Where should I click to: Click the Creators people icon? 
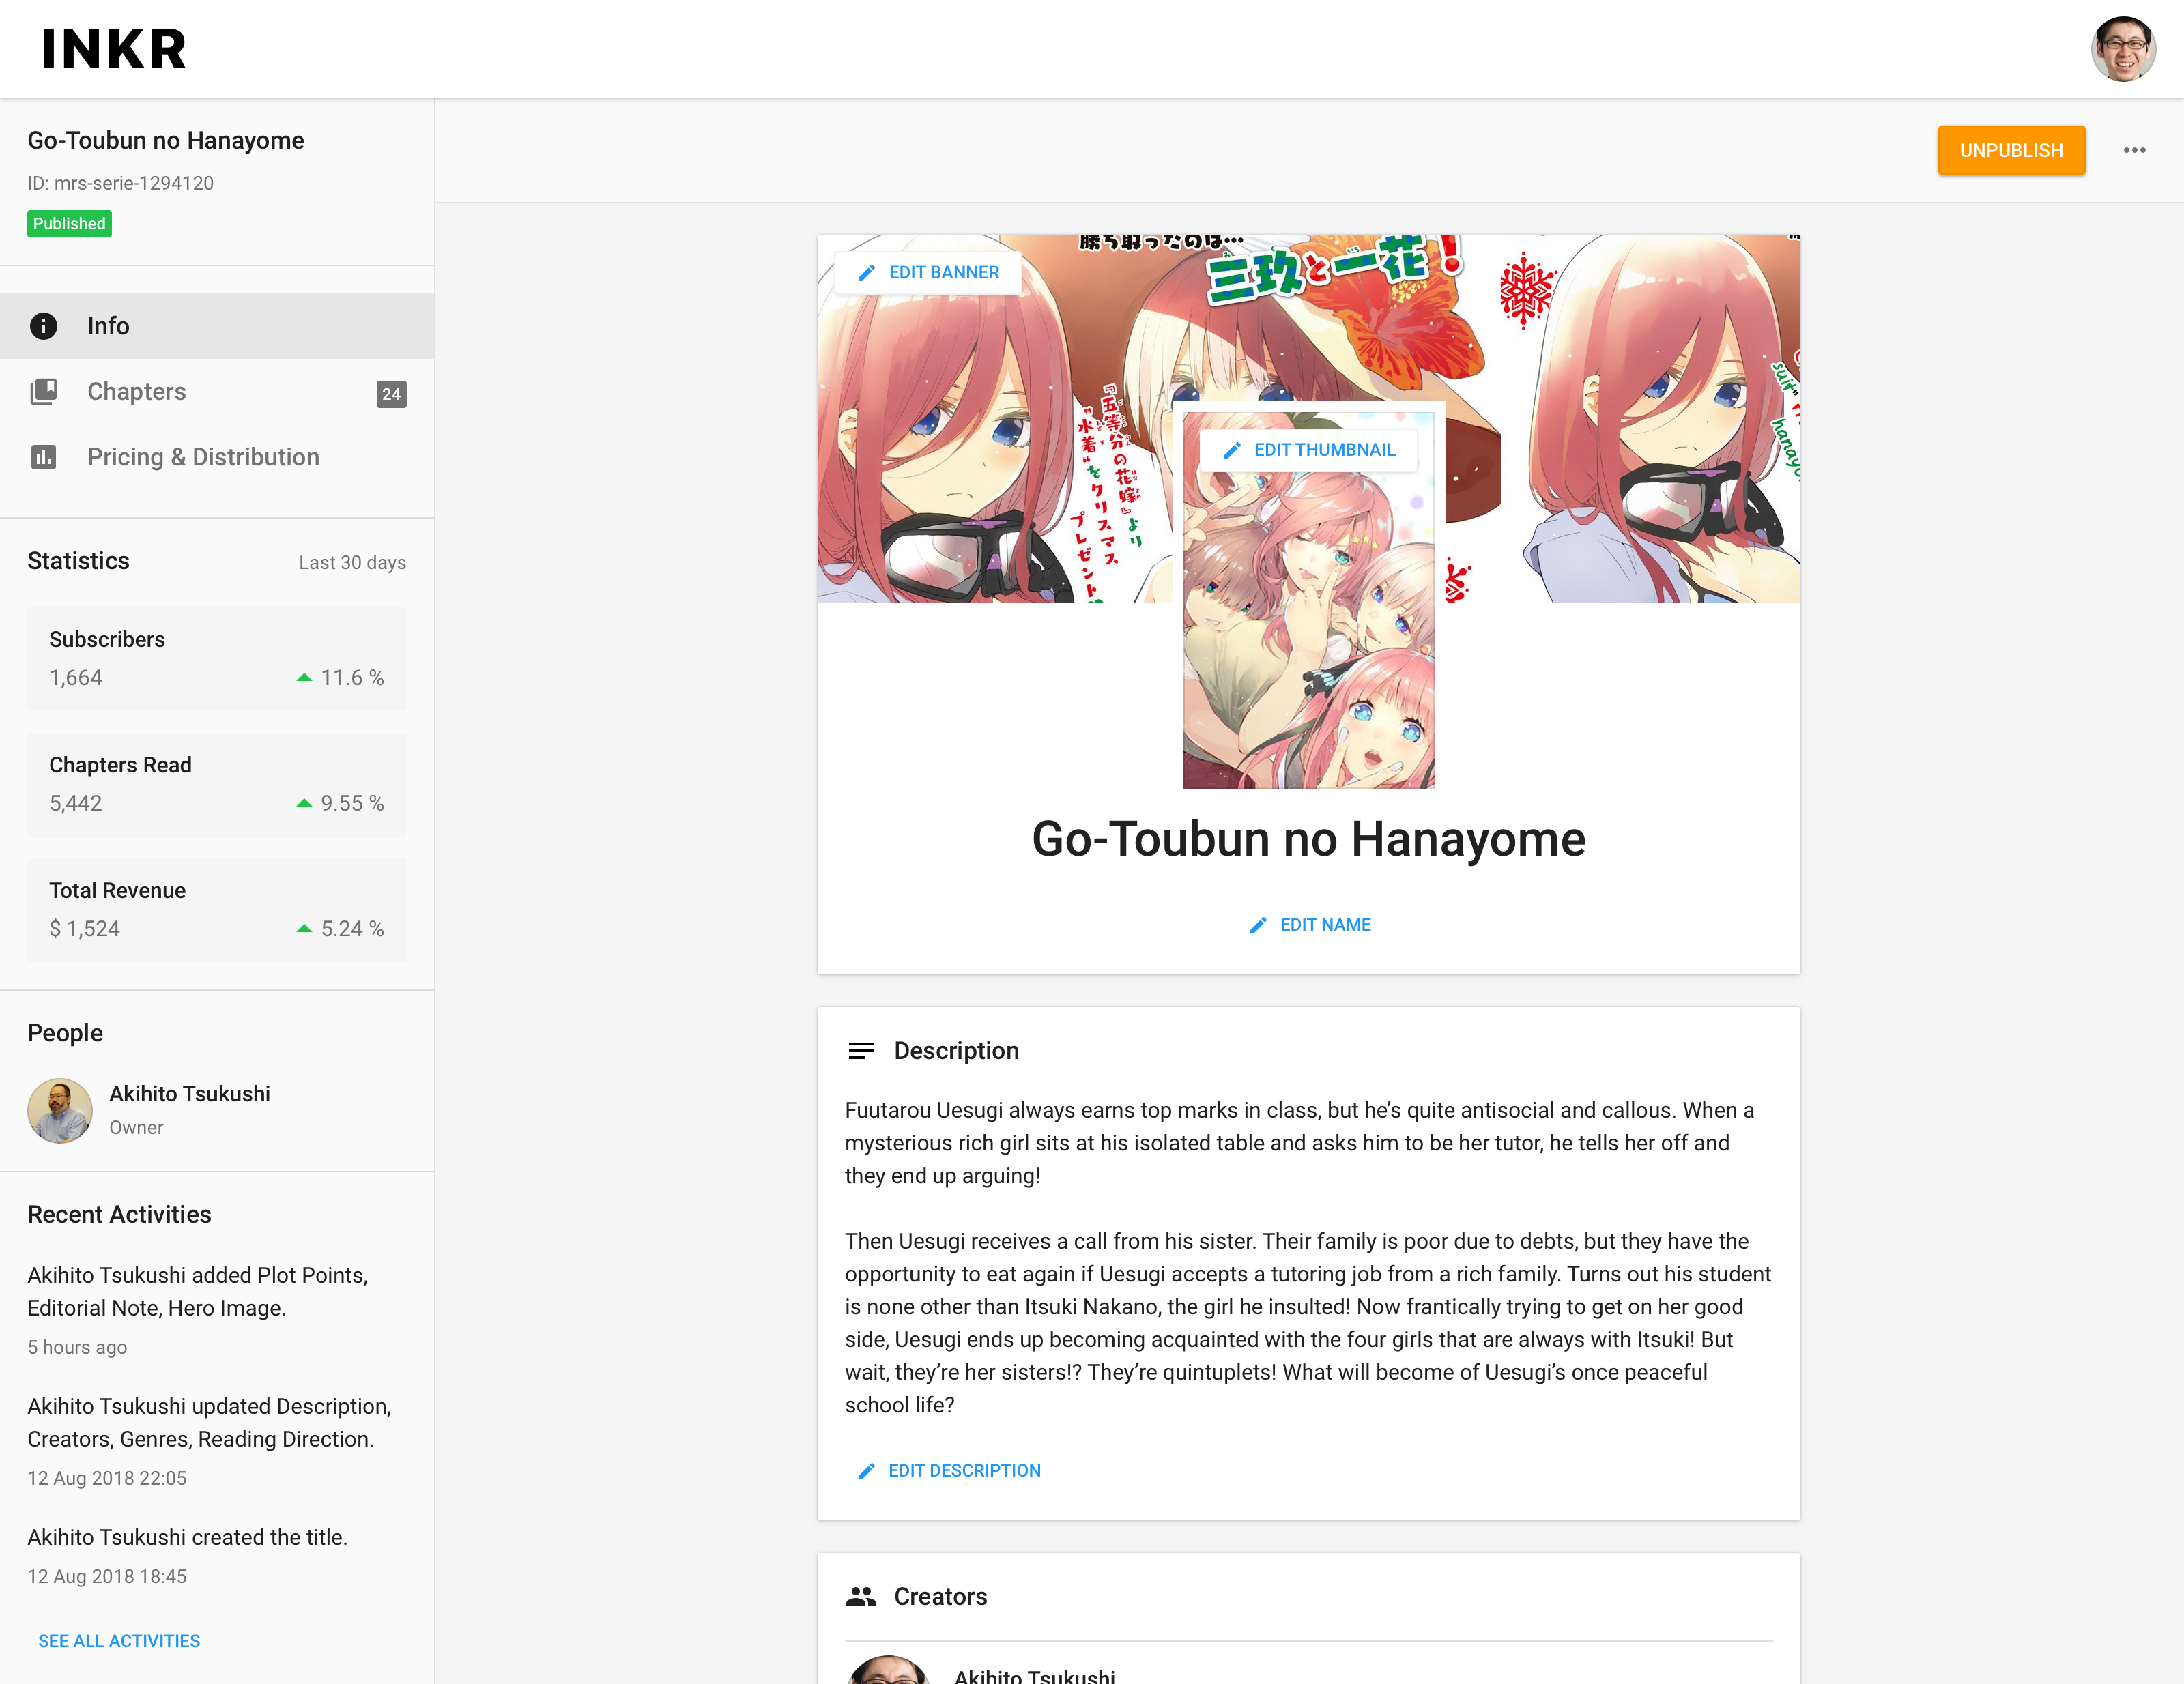860,1597
